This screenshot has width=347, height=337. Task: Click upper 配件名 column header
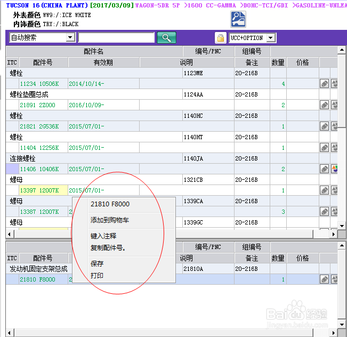tap(94, 51)
